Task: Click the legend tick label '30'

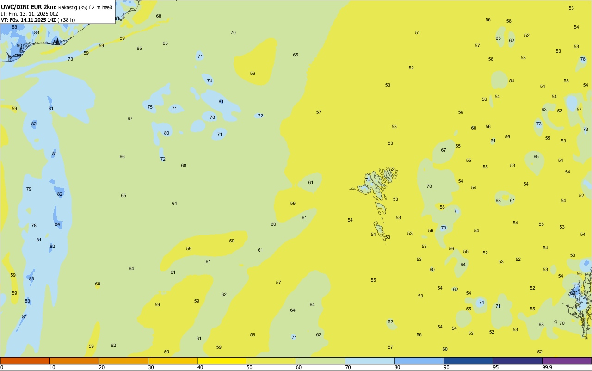Action: tap(151, 367)
